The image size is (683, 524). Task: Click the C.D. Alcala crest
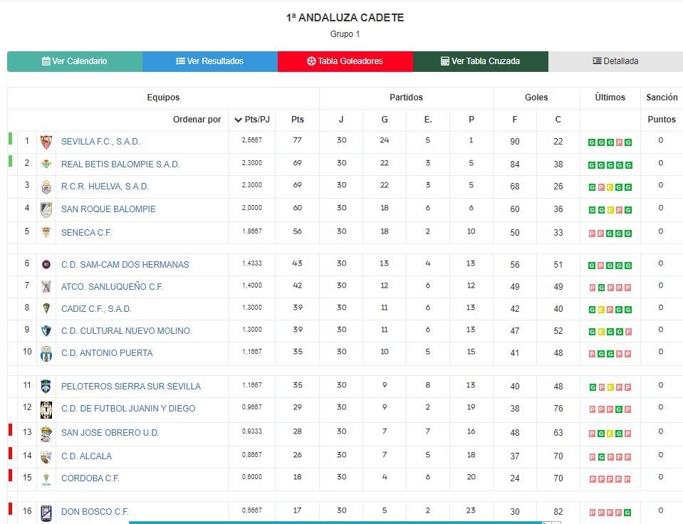point(46,457)
